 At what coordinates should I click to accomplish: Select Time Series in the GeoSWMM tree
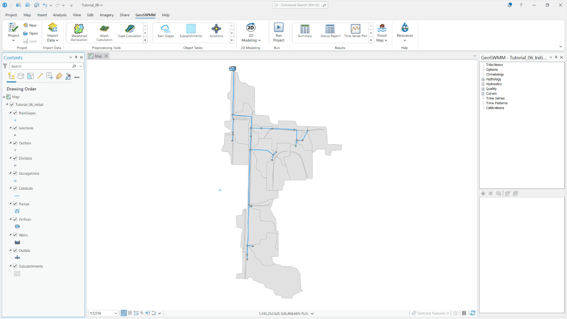click(x=495, y=98)
